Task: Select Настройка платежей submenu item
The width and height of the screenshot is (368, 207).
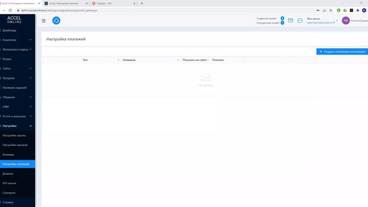Action: (18, 164)
